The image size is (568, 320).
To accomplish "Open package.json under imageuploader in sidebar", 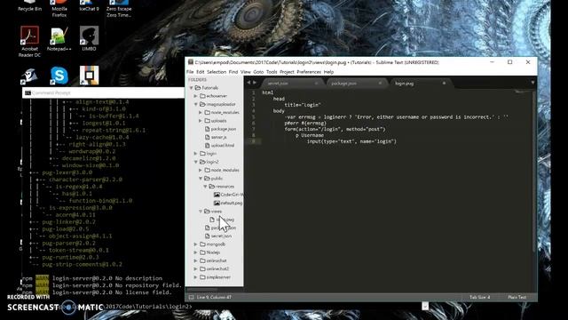I will [223, 129].
